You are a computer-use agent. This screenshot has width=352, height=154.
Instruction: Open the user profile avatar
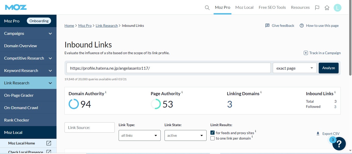(x=337, y=7)
